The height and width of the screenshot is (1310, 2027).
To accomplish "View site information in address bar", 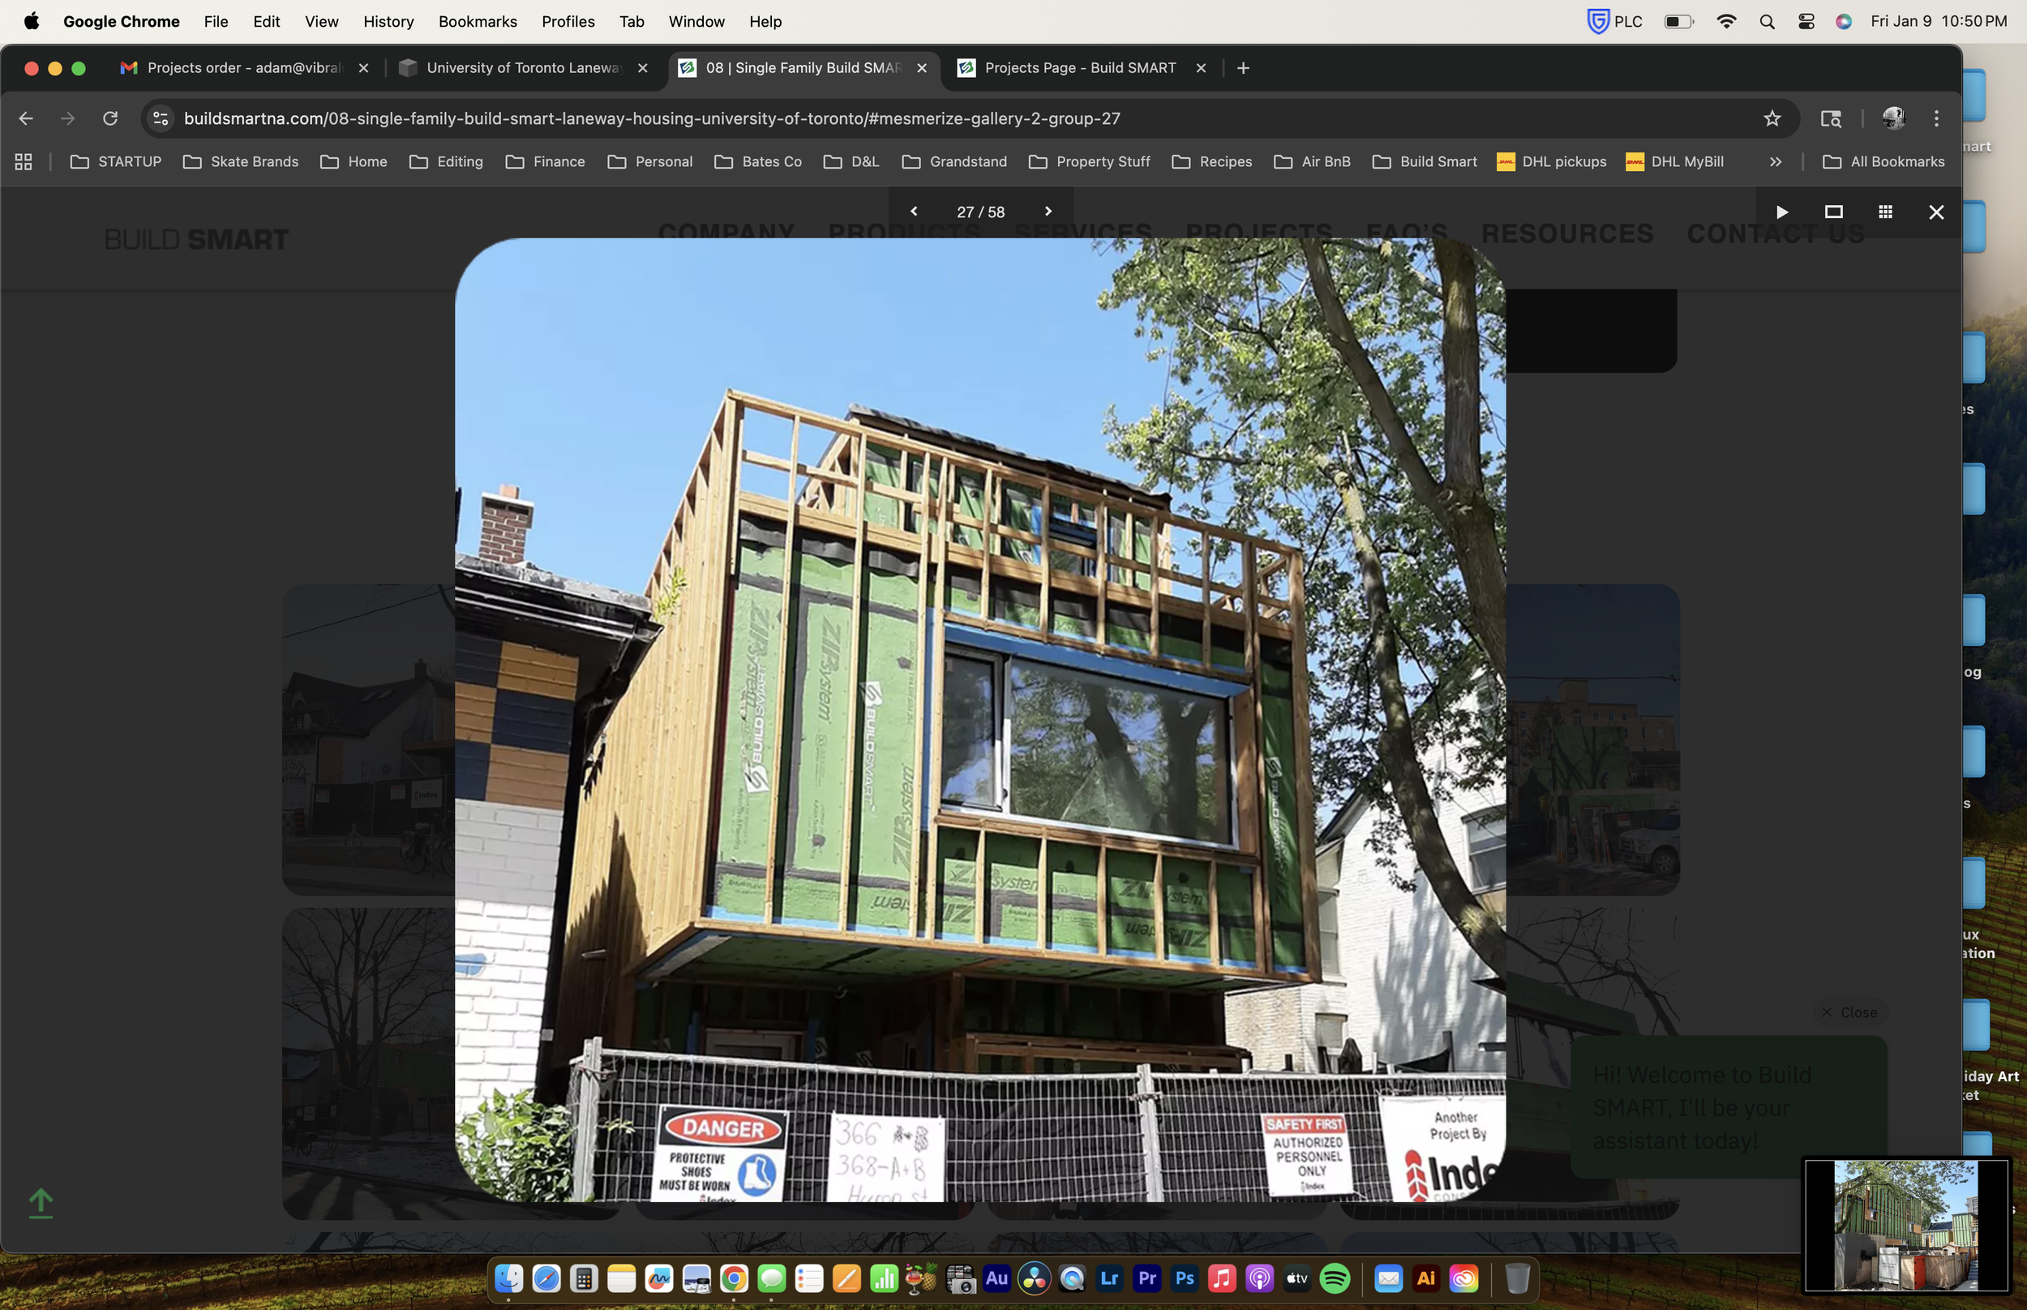I will [161, 118].
